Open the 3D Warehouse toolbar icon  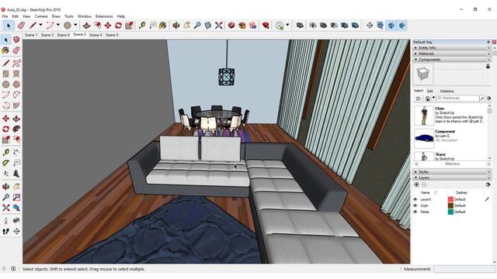tap(231, 26)
